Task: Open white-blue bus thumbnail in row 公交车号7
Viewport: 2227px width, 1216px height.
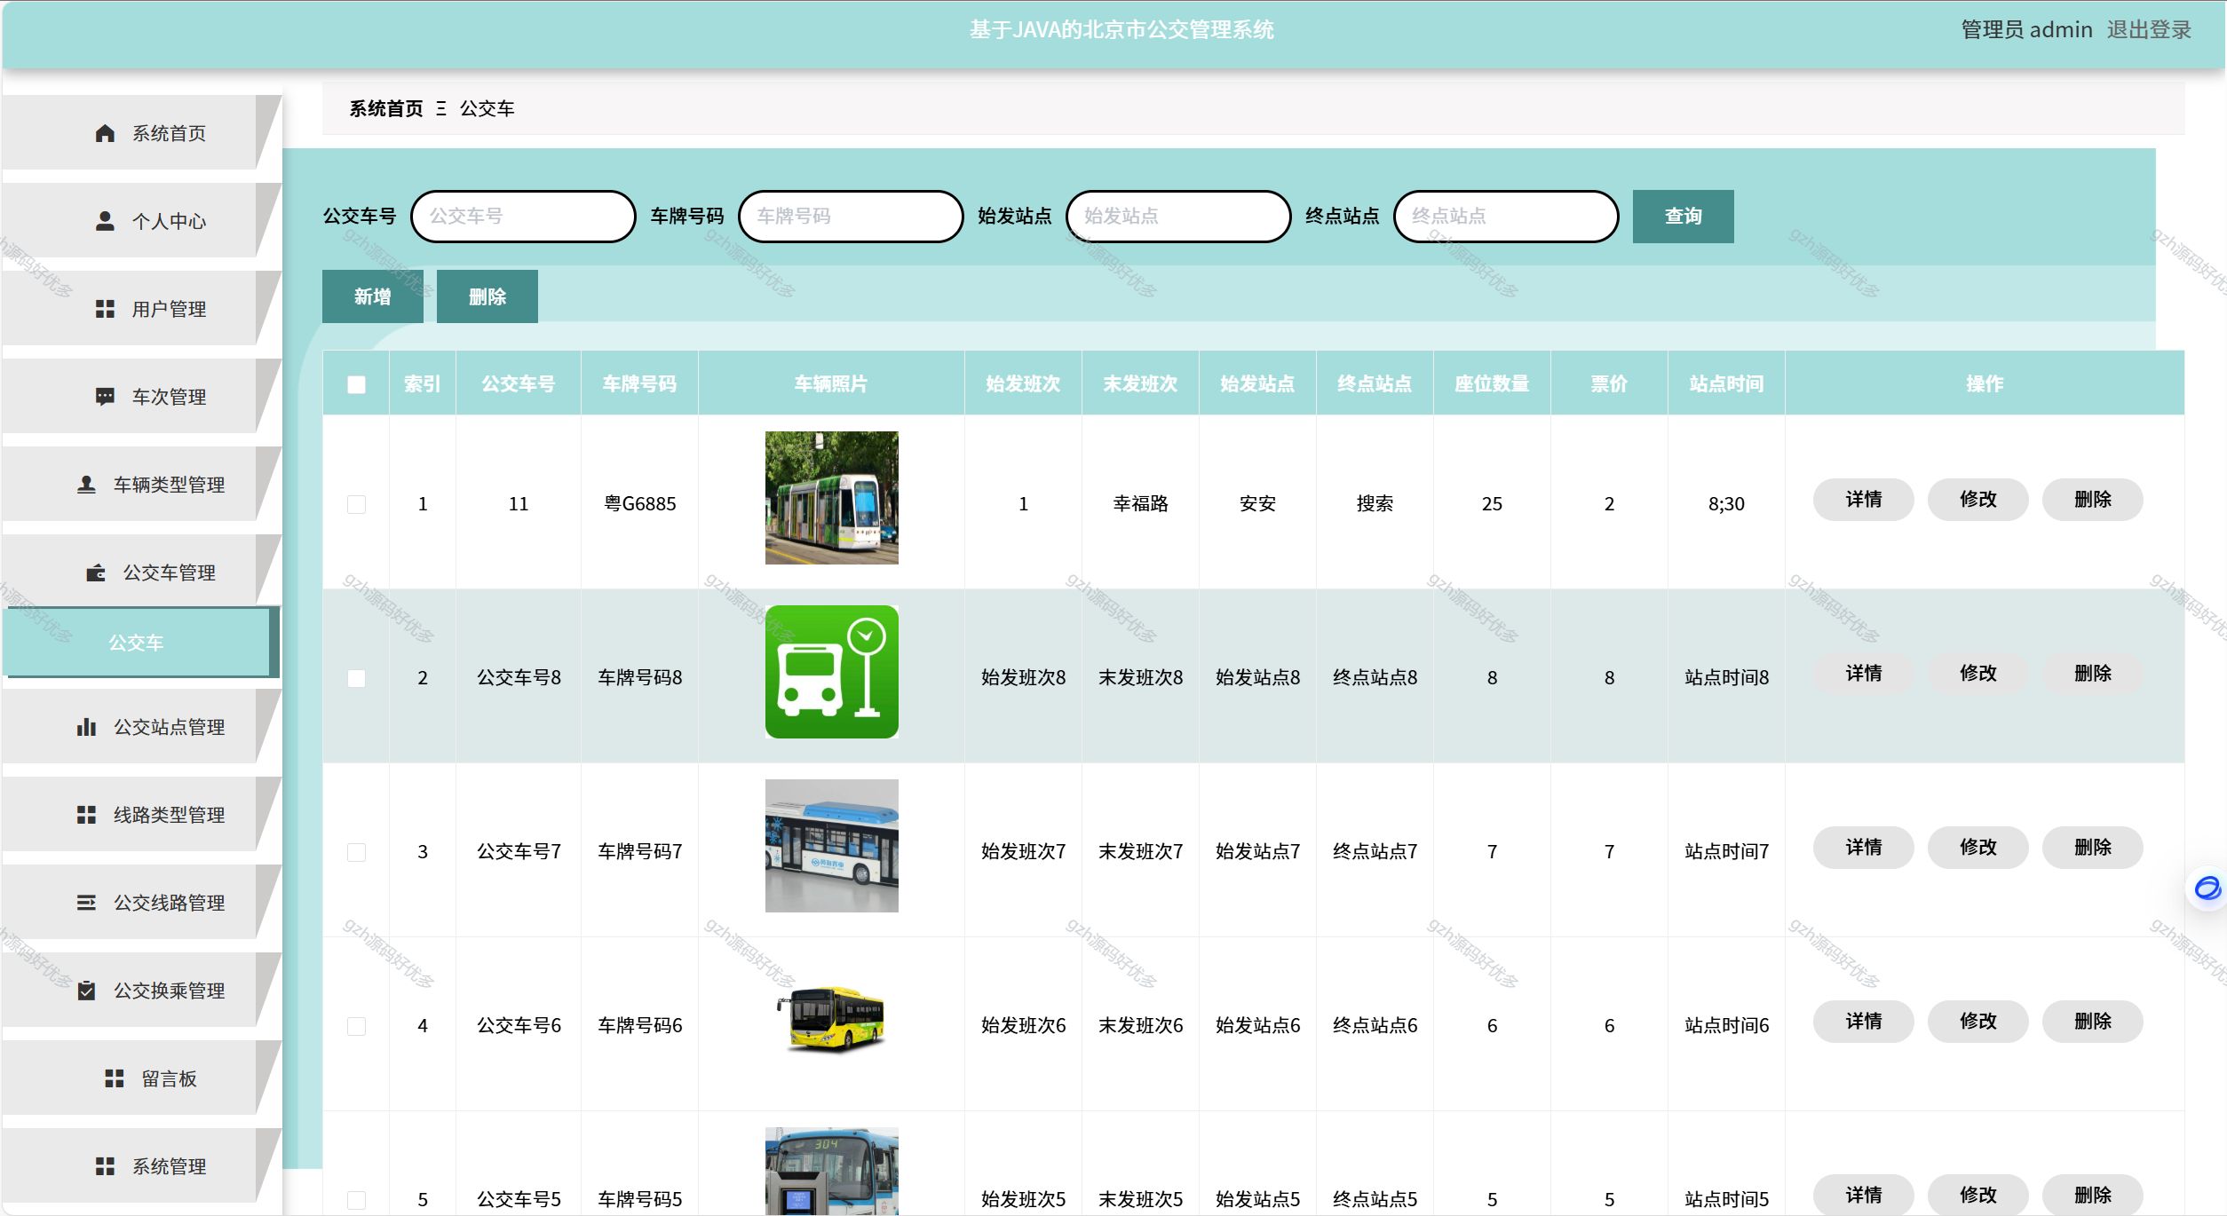Action: (x=832, y=846)
